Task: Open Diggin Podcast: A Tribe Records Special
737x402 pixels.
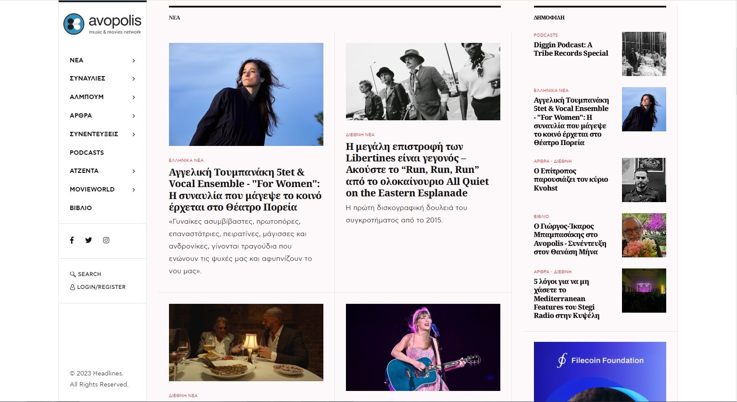Action: tap(571, 49)
